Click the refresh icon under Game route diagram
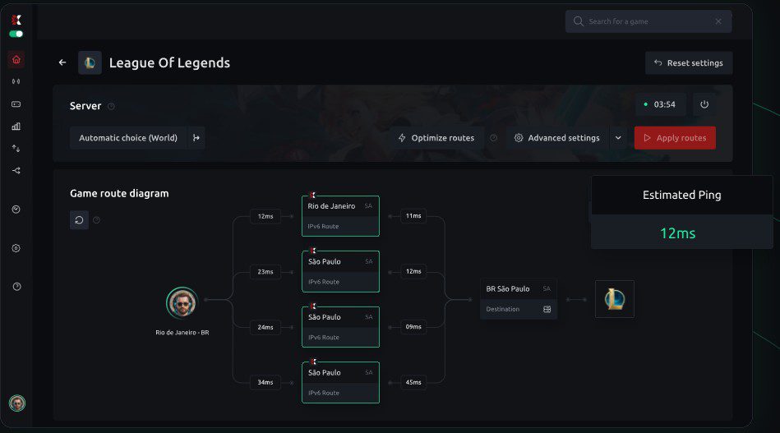Image resolution: width=780 pixels, height=433 pixels. click(x=79, y=219)
